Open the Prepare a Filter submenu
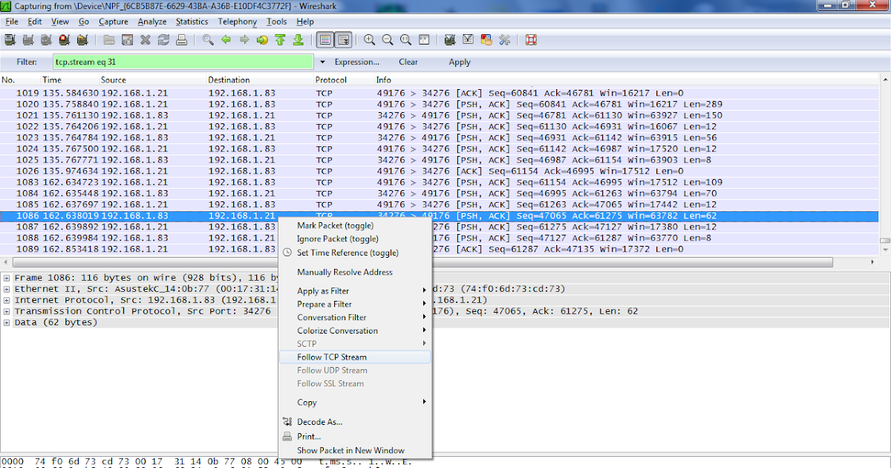This screenshot has width=891, height=468. click(354, 305)
